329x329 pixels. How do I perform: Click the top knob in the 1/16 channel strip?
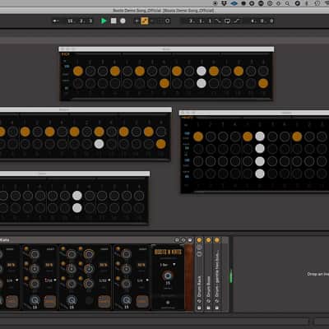(35, 254)
